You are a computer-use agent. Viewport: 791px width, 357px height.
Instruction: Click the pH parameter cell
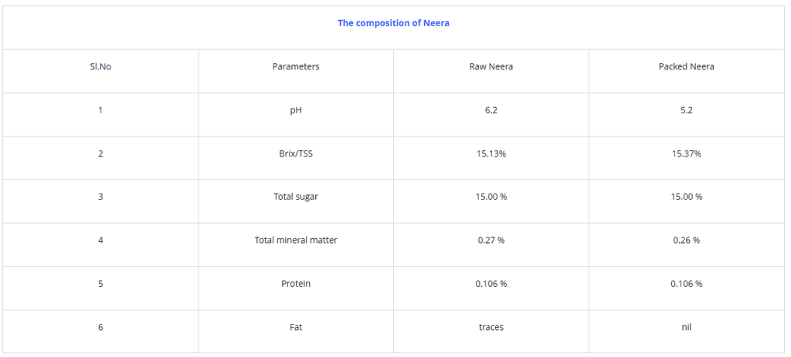coord(296,110)
